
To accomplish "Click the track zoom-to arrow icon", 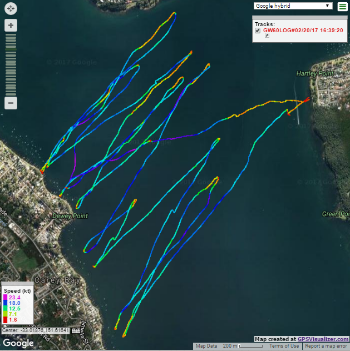I will [267, 36].
